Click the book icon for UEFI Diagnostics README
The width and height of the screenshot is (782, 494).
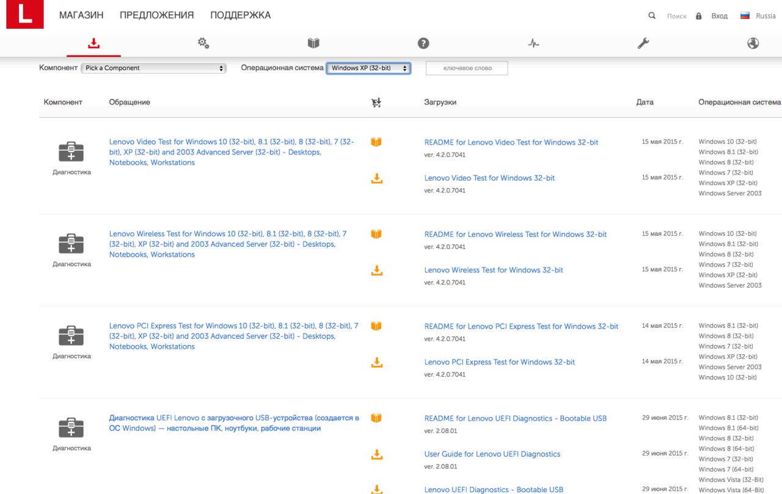(x=376, y=418)
